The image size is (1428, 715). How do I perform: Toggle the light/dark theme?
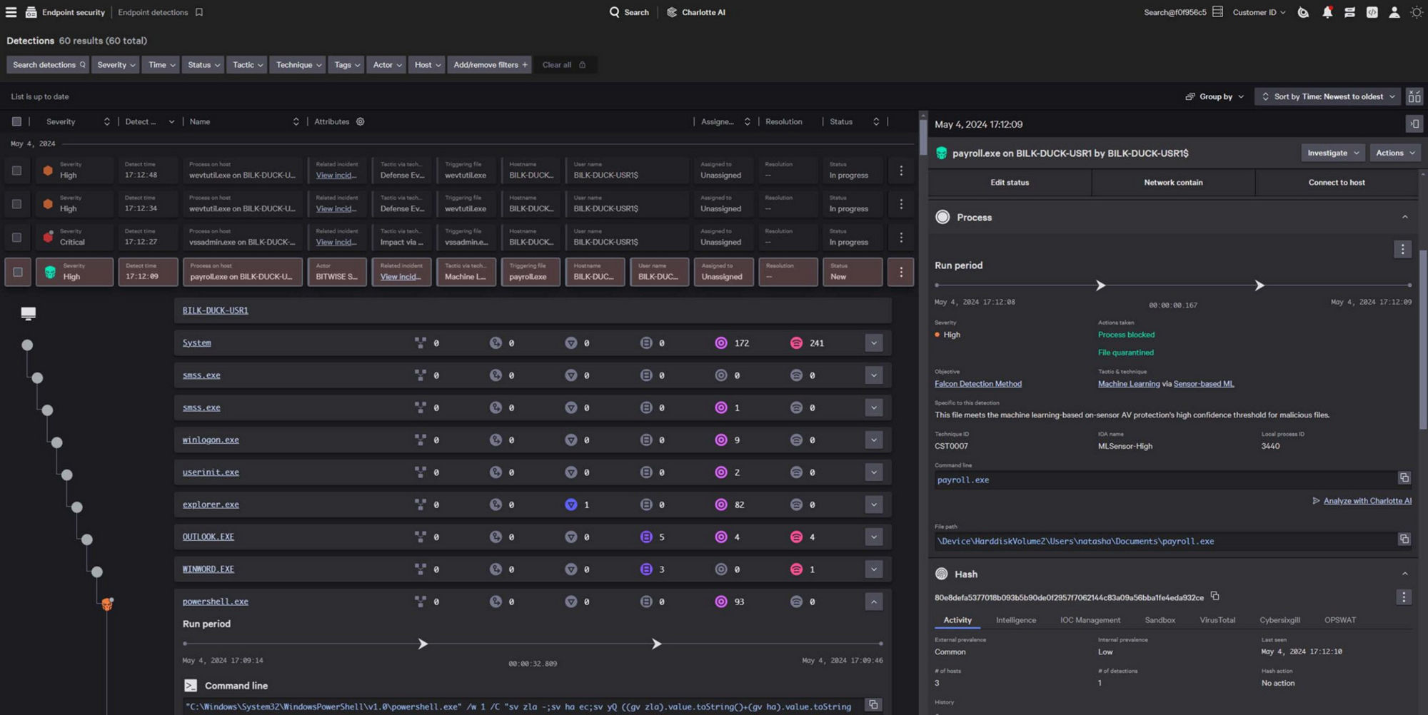tap(1416, 12)
